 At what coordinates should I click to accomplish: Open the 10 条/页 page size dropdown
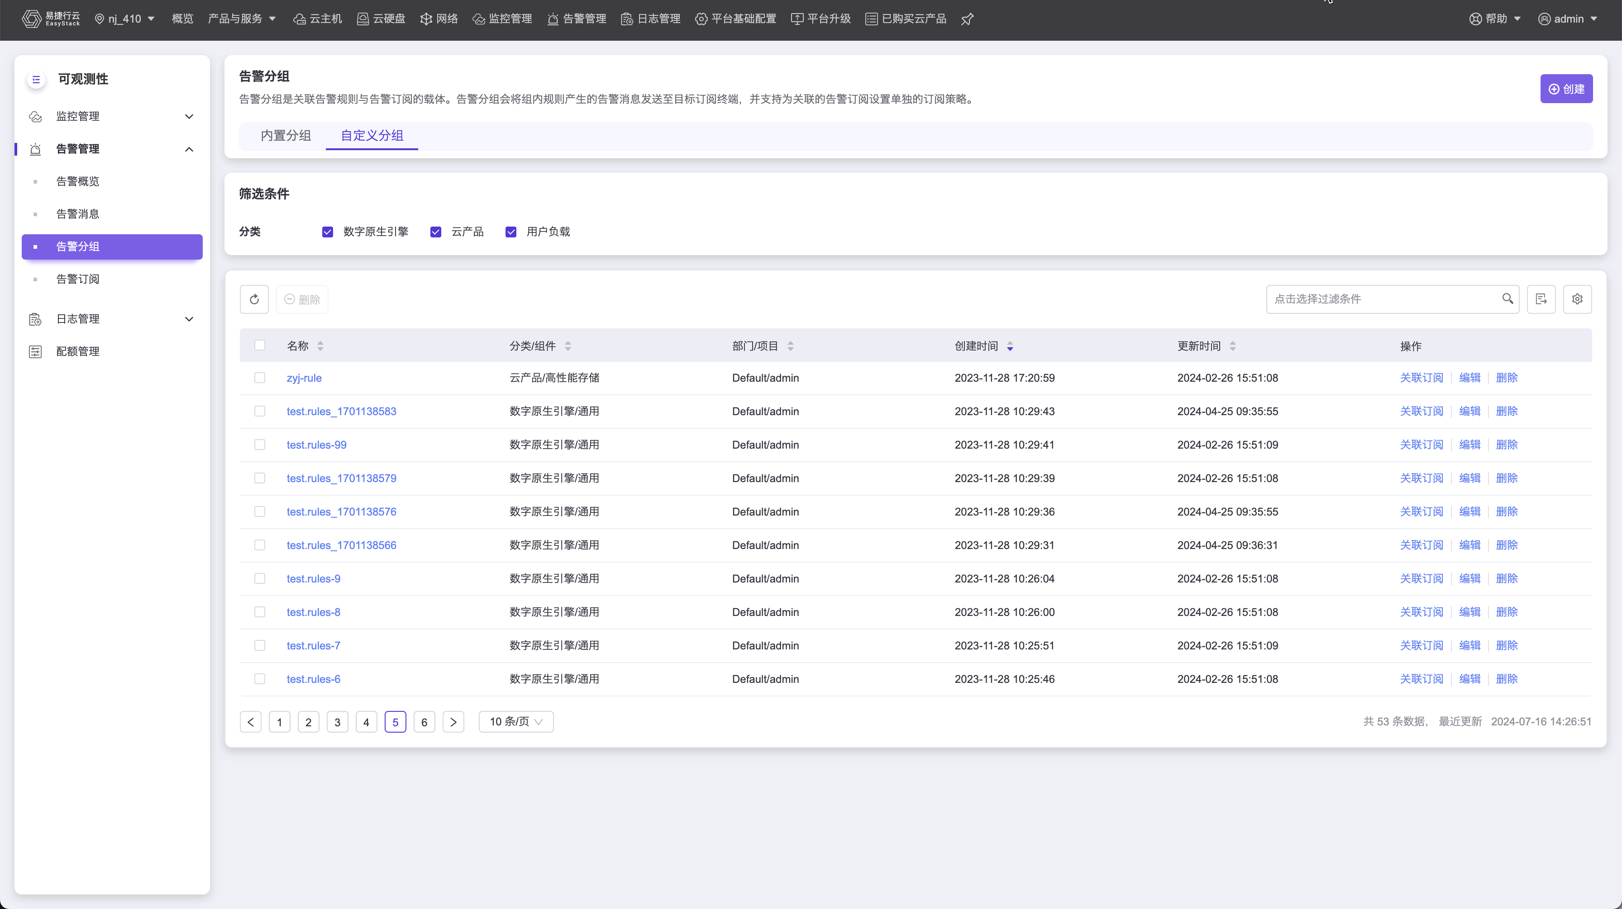[515, 722]
